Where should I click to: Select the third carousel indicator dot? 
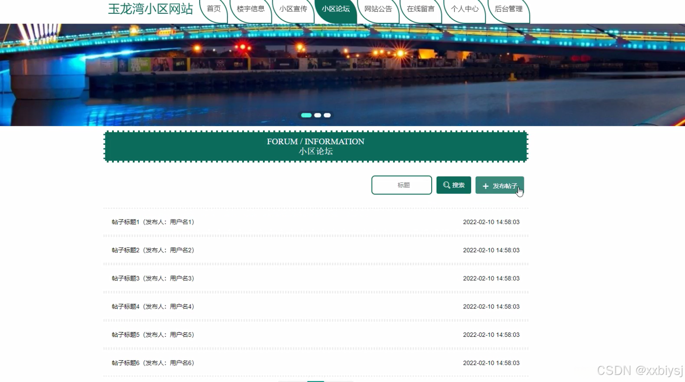tap(327, 115)
